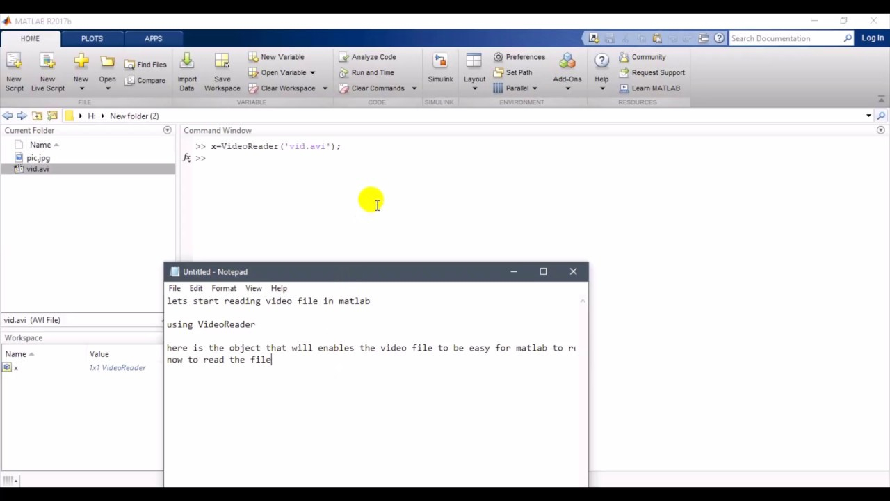Viewport: 890px width, 501px height.
Task: Open Find Files tool
Action: click(145, 65)
